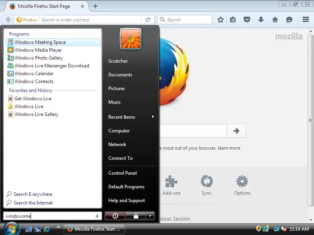
Task: Click the 11:14 AM clock
Action: pos(299,229)
